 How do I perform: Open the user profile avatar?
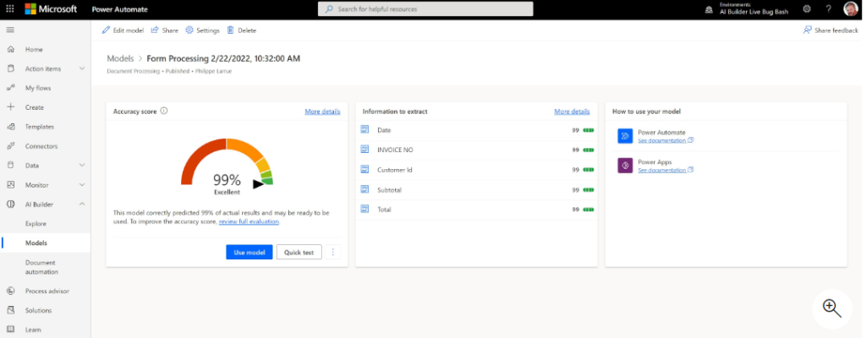850,9
